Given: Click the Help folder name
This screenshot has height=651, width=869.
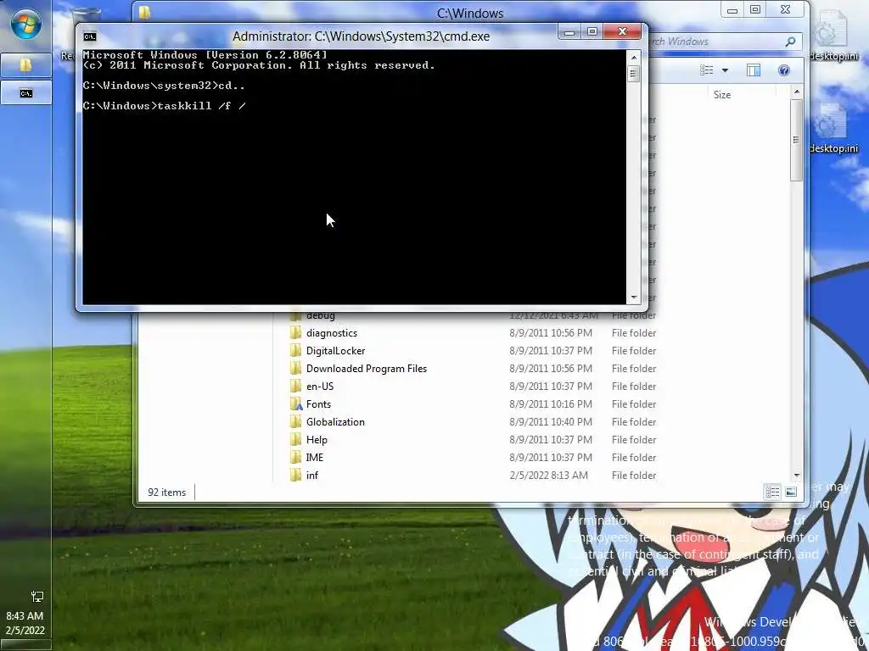Looking at the screenshot, I should (x=317, y=440).
